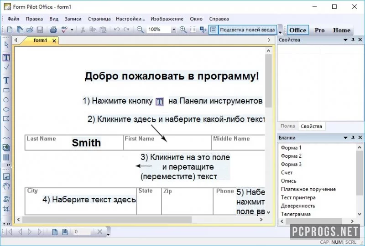Open the Записи menu

coord(73,19)
